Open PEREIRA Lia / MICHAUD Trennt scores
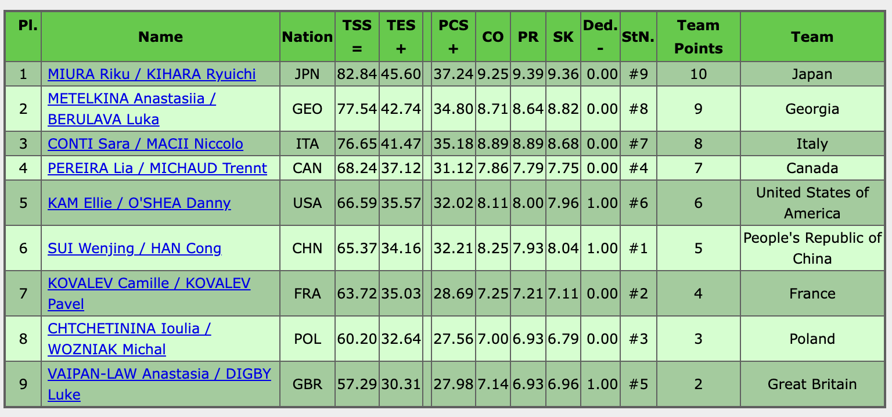This screenshot has height=417, width=892. pos(157,168)
